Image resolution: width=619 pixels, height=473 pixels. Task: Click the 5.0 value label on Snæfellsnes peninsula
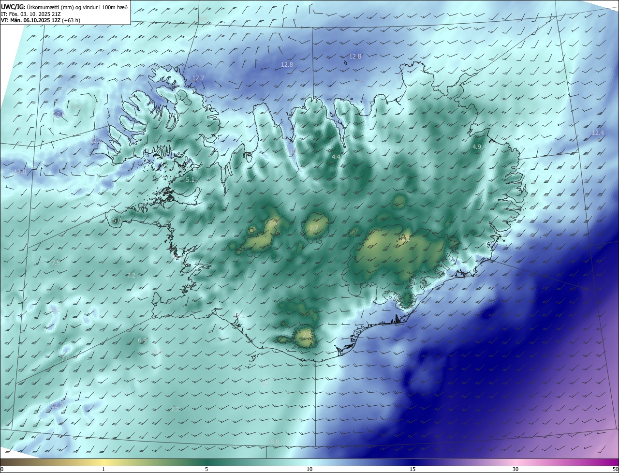[x=117, y=220]
